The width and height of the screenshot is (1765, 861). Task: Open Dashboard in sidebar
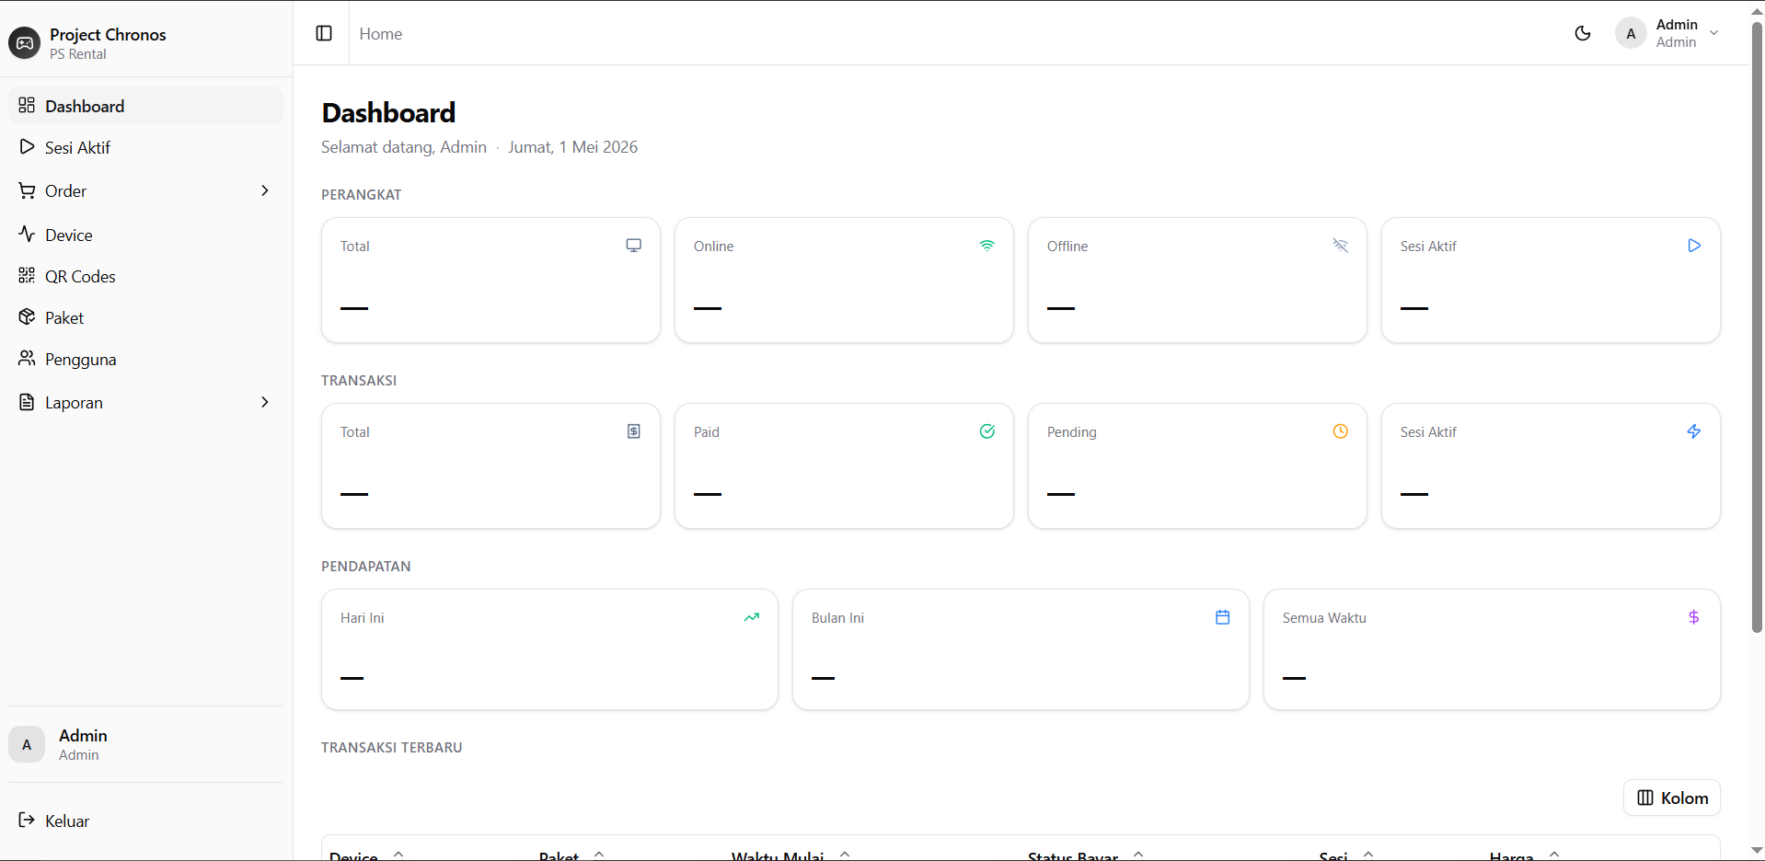tap(145, 106)
